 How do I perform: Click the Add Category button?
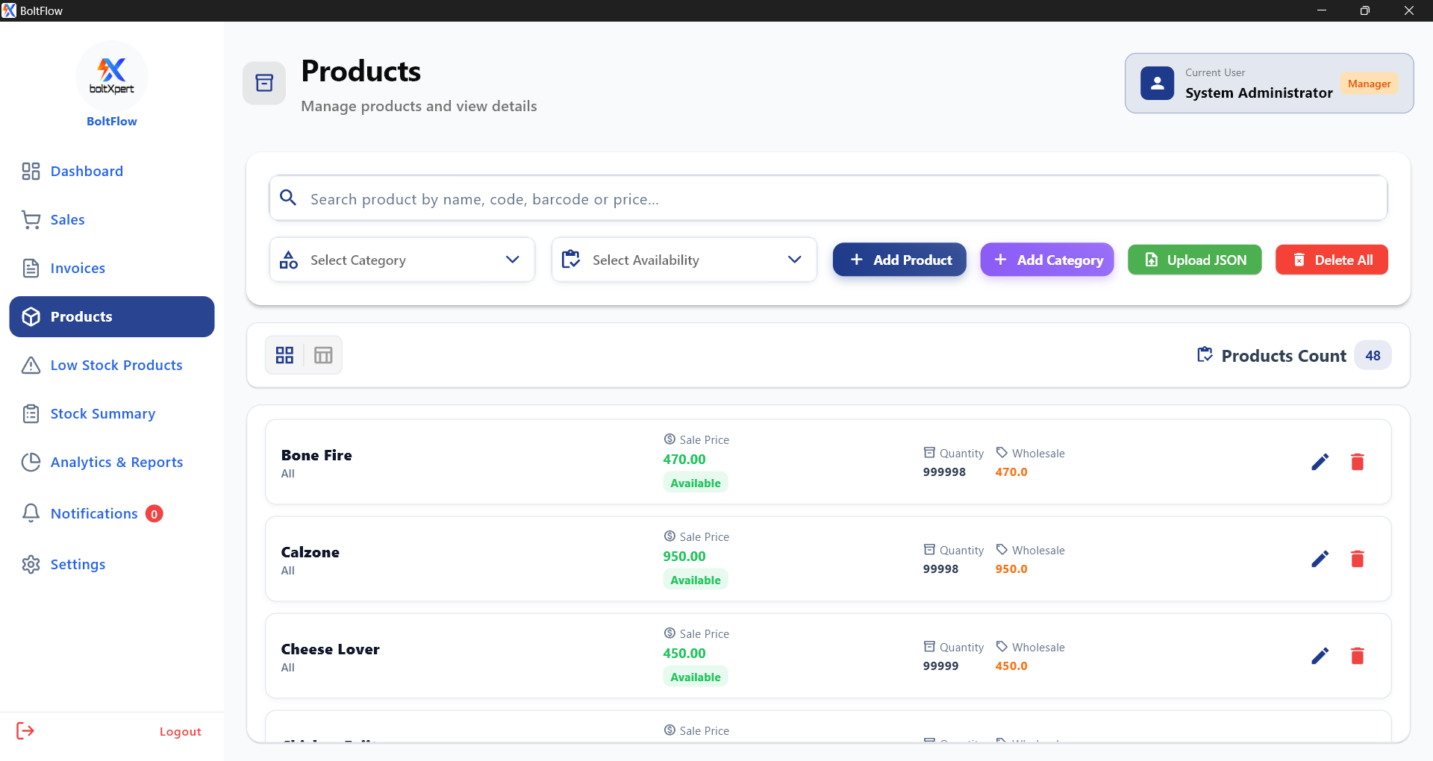(x=1046, y=260)
